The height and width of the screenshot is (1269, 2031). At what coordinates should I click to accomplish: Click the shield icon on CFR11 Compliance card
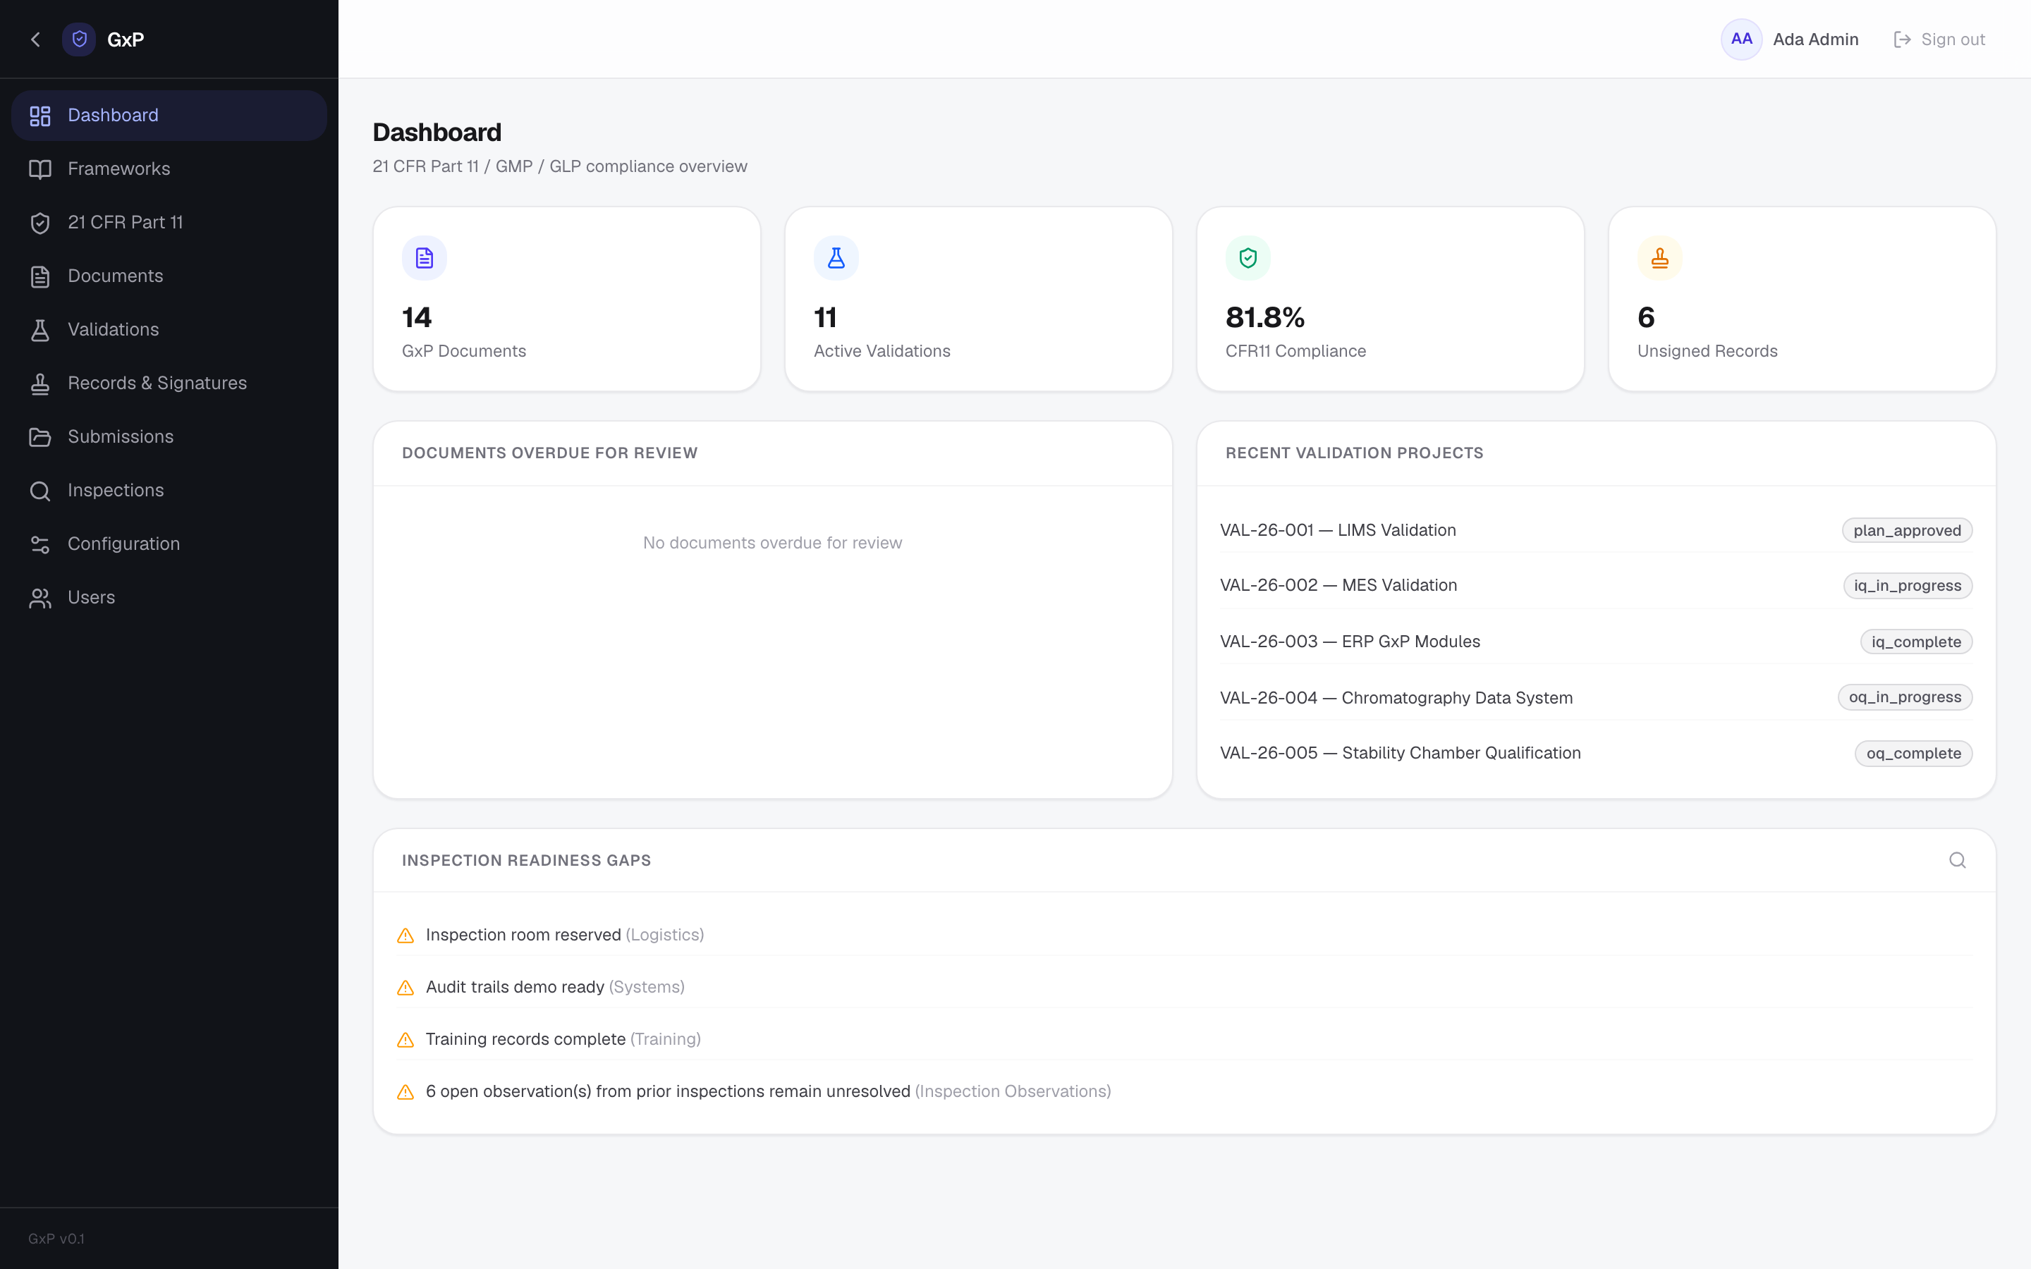[1248, 257]
